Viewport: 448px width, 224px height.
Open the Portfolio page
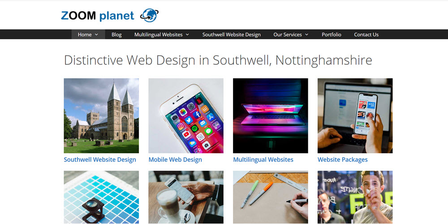click(332, 34)
